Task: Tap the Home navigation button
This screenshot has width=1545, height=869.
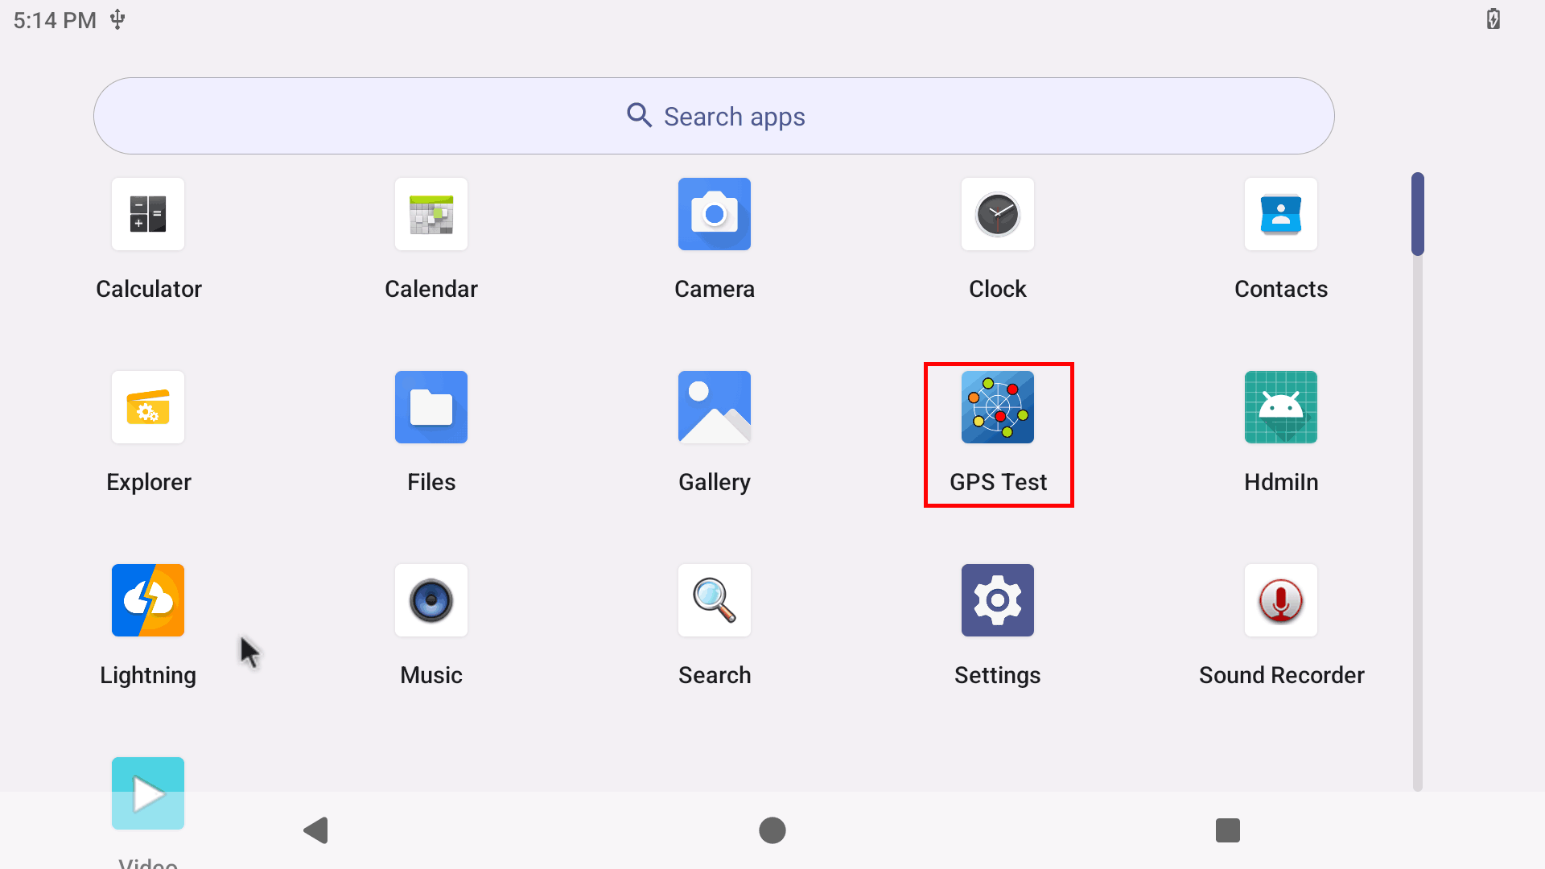Action: point(772,830)
